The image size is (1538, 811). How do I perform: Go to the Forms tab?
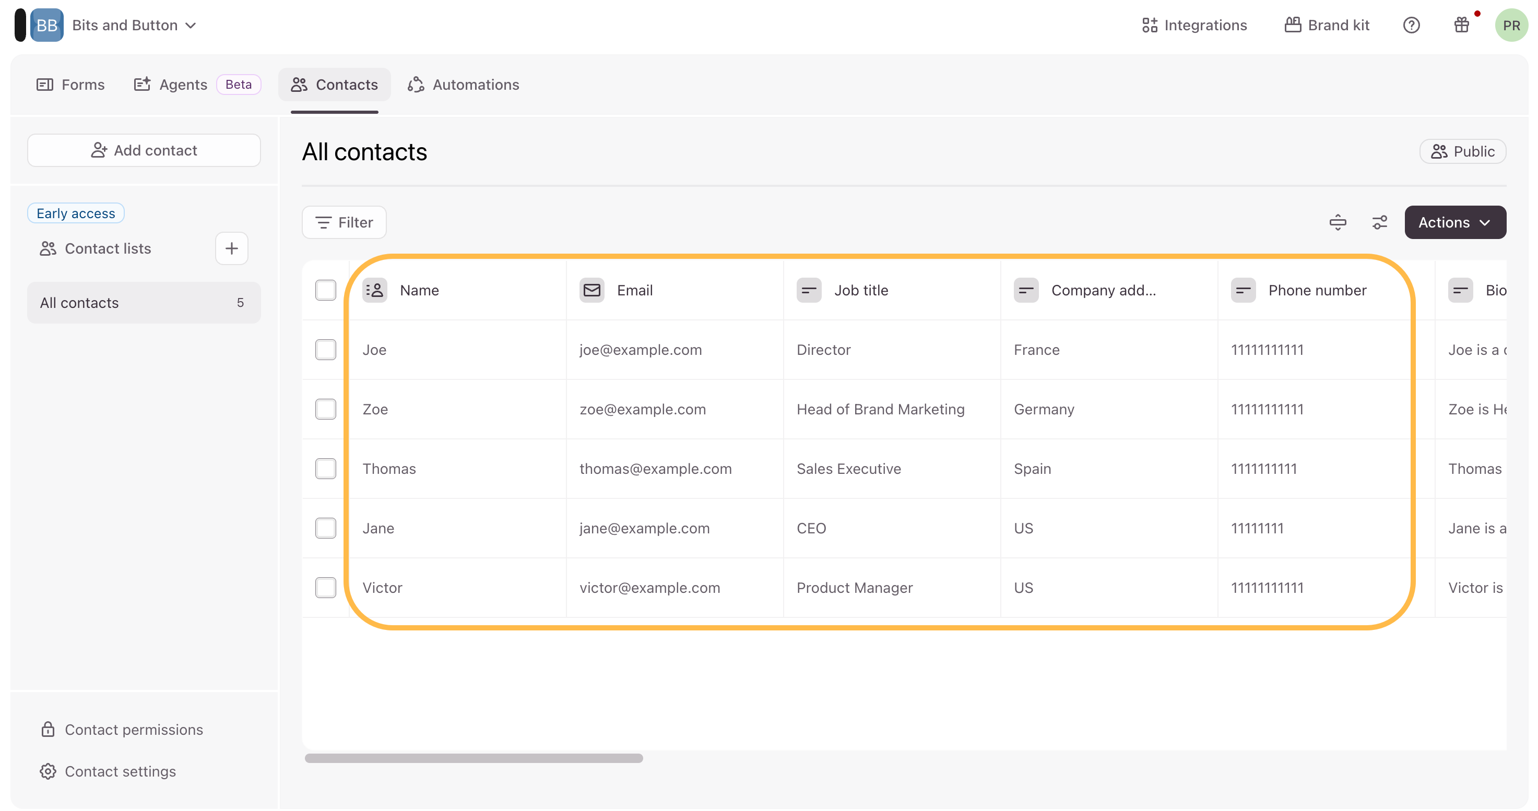70,85
